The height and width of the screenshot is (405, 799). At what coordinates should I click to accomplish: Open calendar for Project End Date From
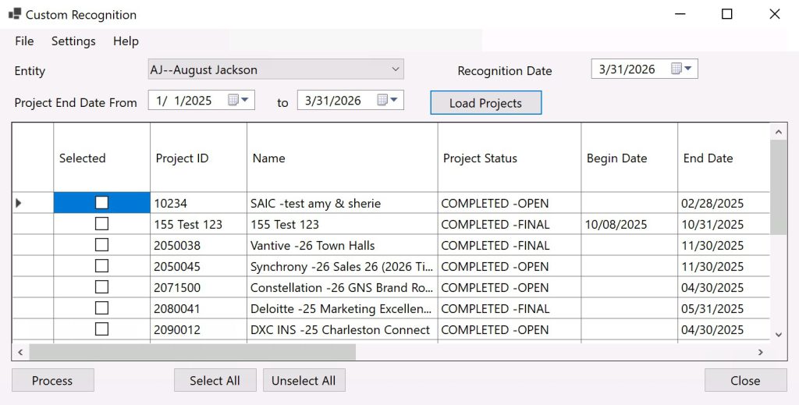(x=238, y=101)
